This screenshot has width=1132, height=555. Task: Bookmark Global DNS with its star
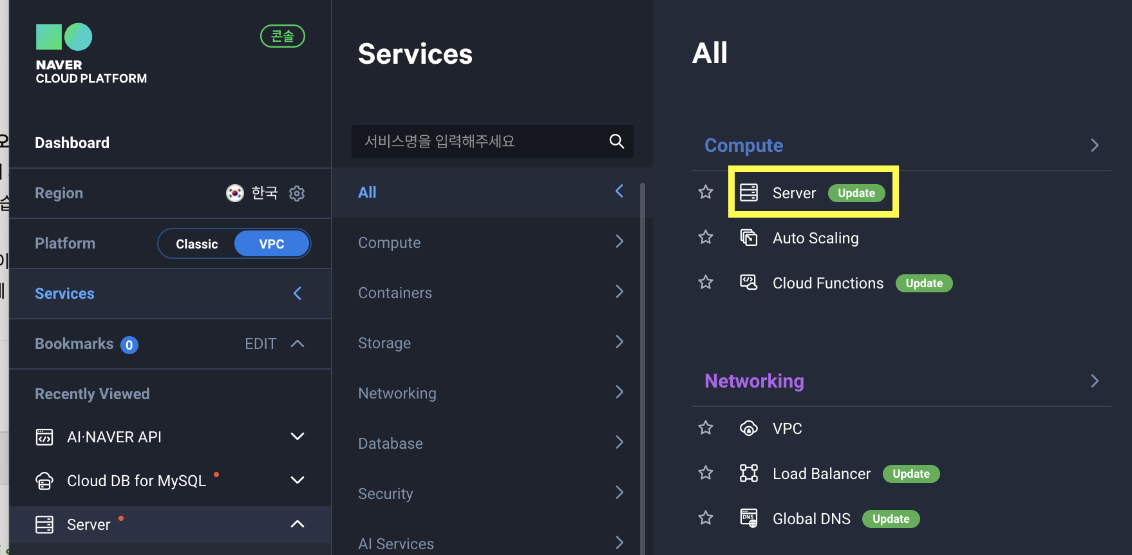click(706, 518)
